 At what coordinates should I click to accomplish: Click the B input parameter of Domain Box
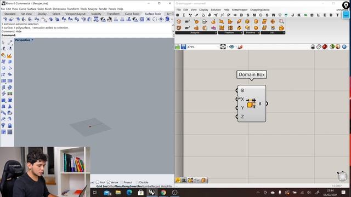[x=242, y=90]
